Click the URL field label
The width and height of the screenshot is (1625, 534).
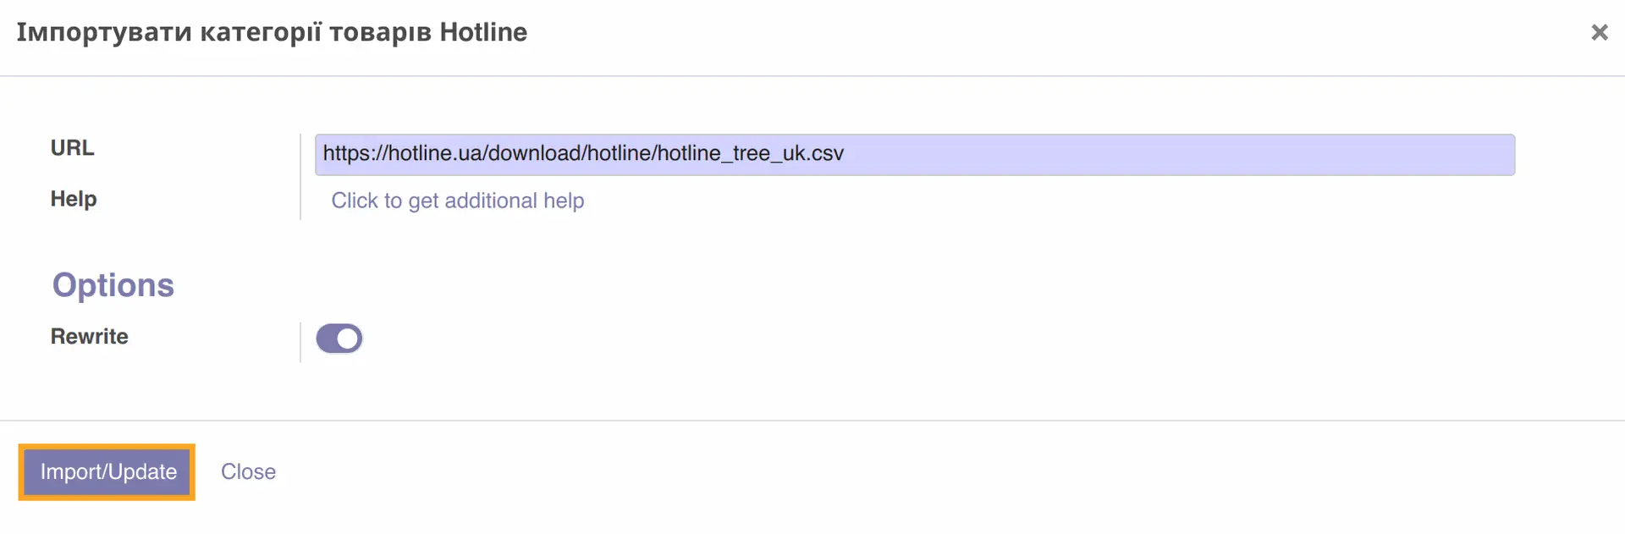[73, 147]
